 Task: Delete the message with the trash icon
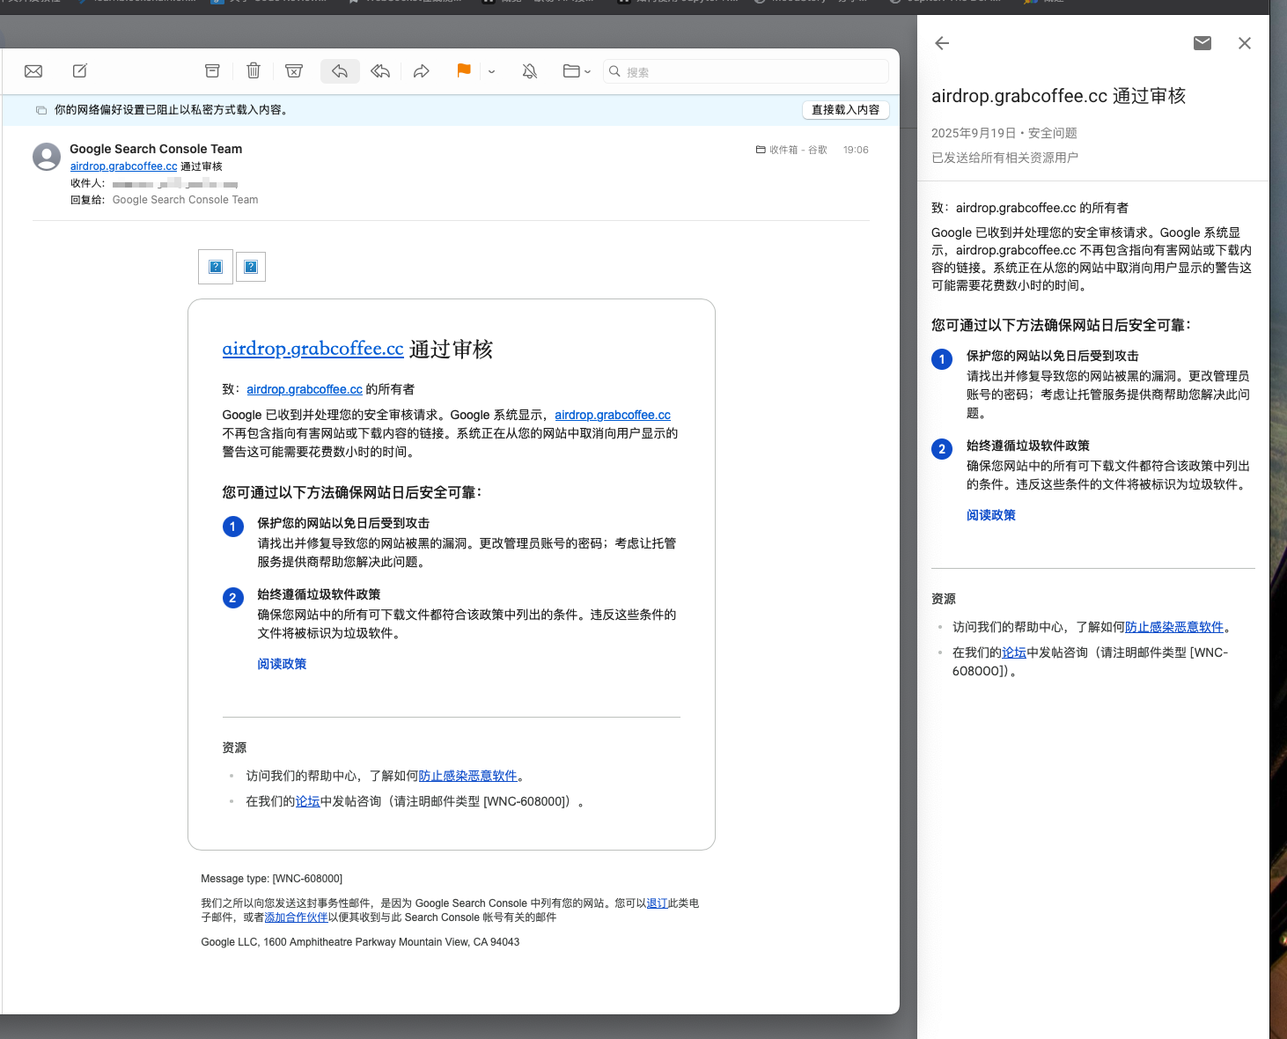[254, 70]
